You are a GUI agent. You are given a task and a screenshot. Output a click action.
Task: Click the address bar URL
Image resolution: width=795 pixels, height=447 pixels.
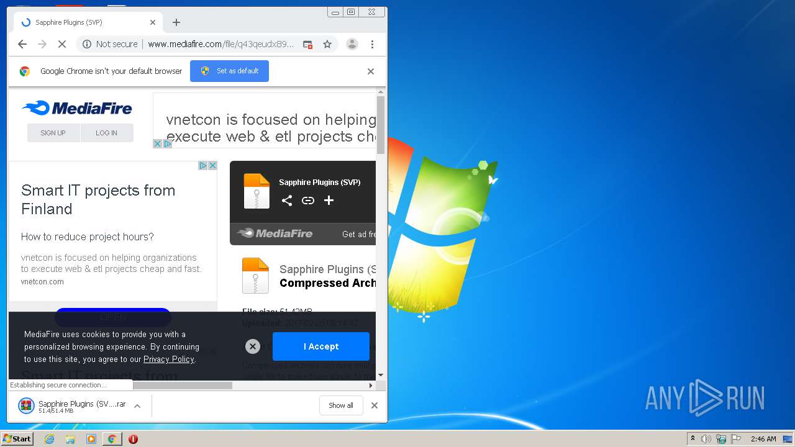[x=221, y=44]
